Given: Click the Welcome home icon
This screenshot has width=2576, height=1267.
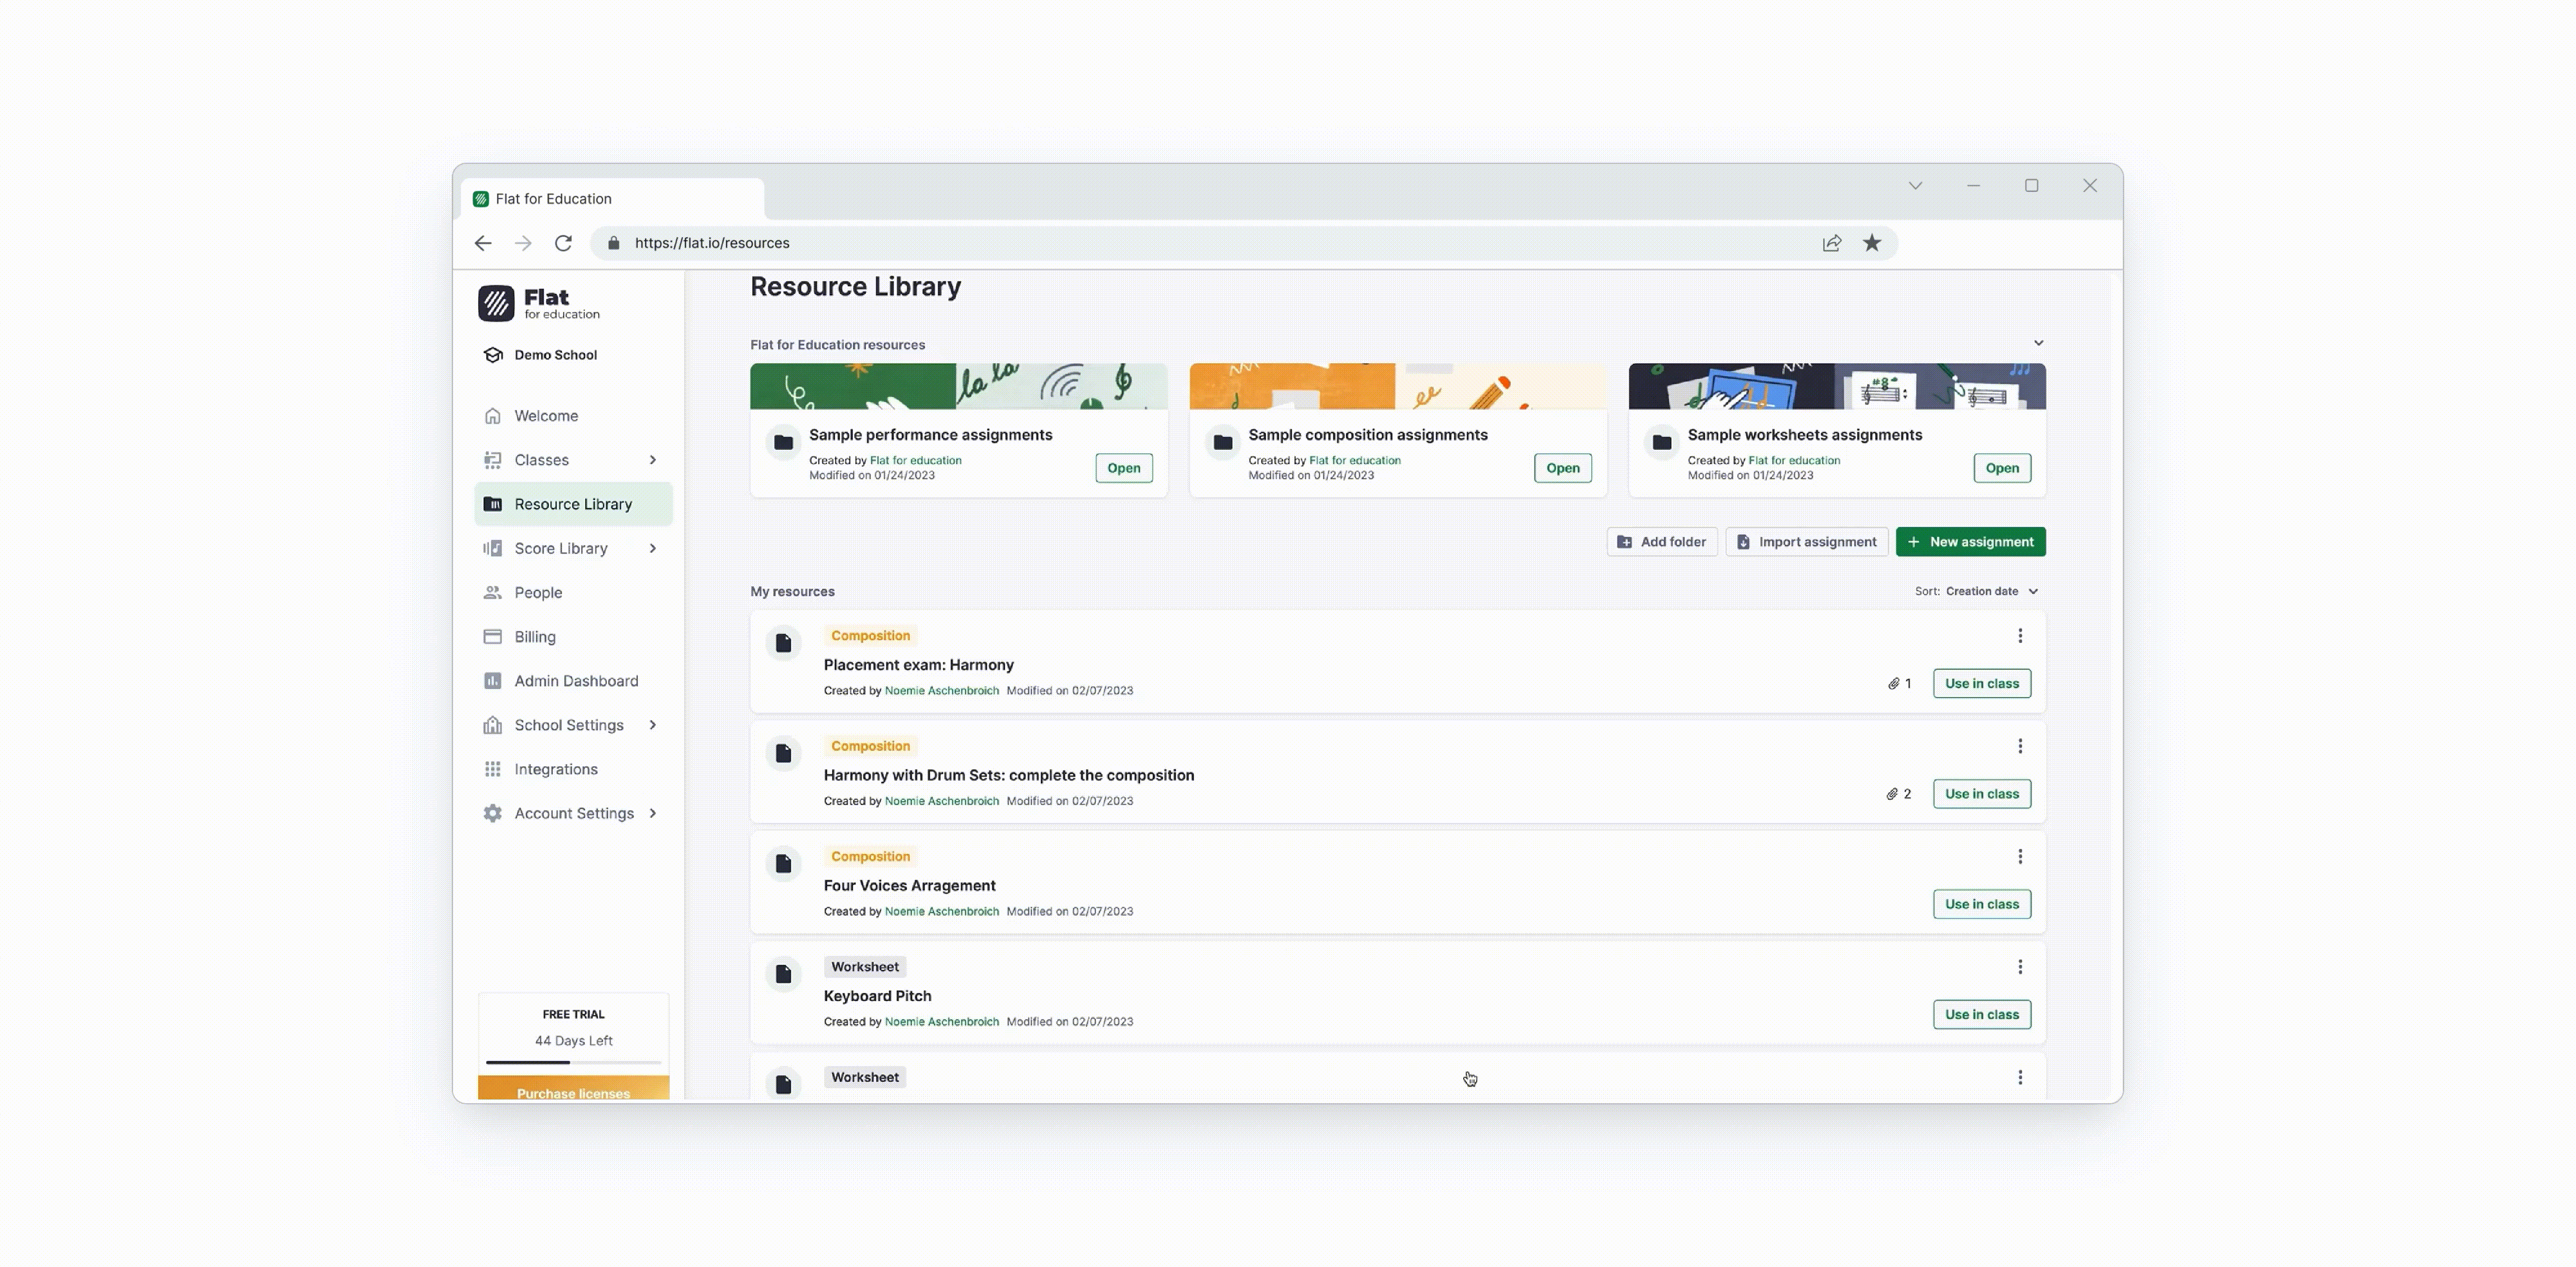Looking at the screenshot, I should tap(493, 416).
